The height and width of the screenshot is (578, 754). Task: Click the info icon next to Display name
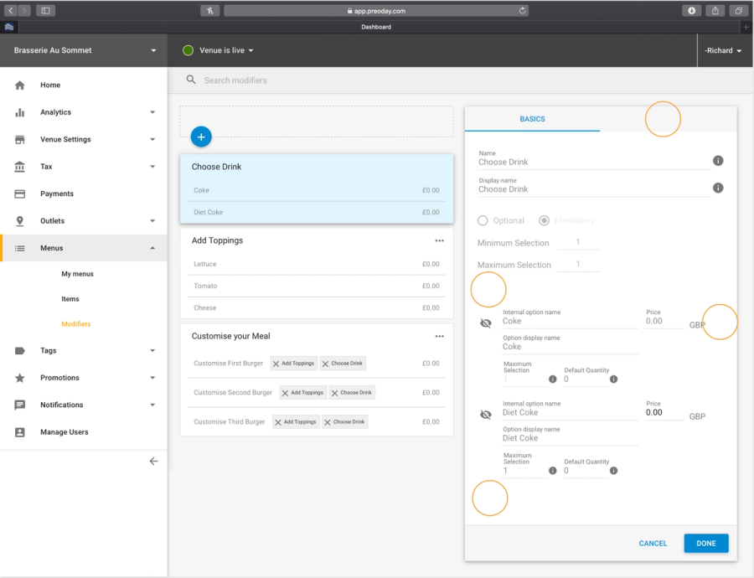point(718,188)
